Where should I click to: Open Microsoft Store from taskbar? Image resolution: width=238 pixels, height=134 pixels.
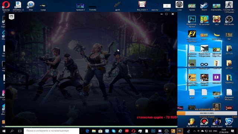pyautogui.click(x=100, y=131)
